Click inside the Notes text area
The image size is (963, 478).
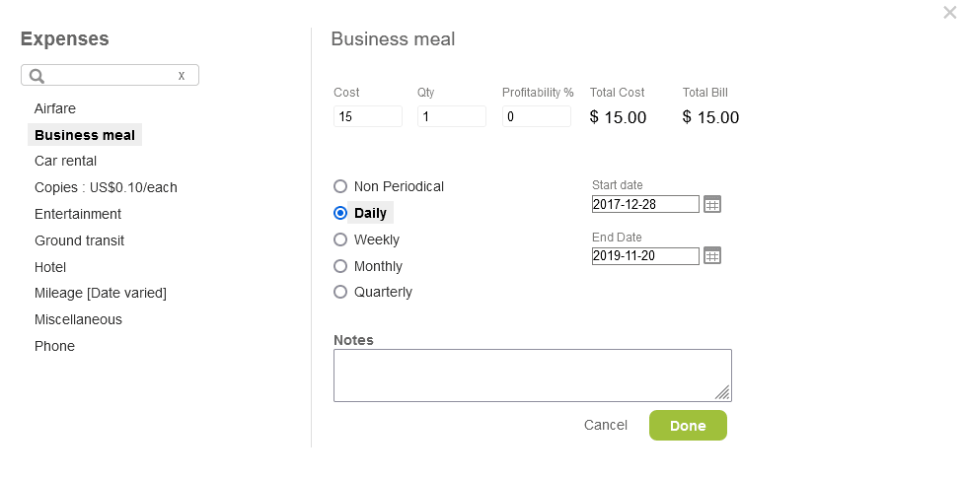[531, 375]
